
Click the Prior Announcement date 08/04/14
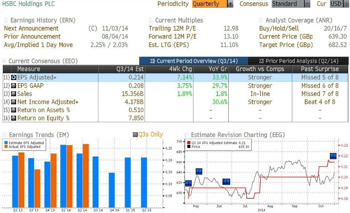pos(115,36)
